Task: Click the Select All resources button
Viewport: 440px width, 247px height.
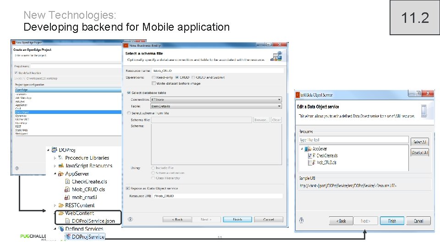Action: pos(419,142)
